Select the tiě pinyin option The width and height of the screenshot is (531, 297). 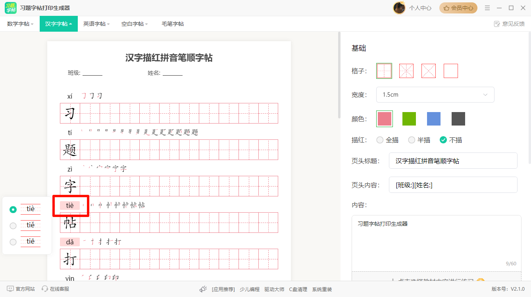pos(13,226)
